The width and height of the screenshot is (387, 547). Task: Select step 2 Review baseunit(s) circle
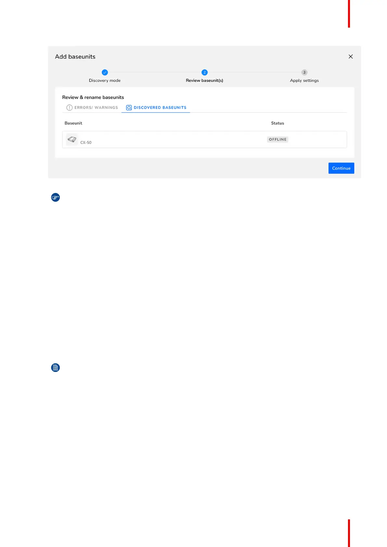[204, 72]
